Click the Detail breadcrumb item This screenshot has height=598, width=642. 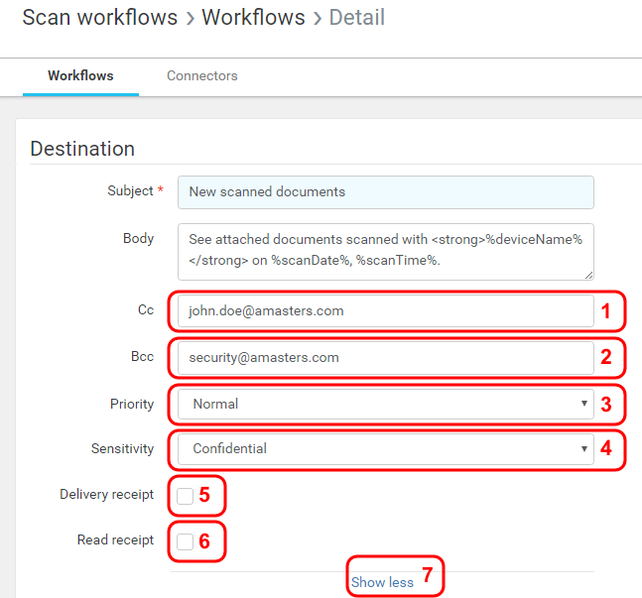[356, 18]
